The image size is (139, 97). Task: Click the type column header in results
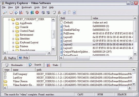pos(7,70)
